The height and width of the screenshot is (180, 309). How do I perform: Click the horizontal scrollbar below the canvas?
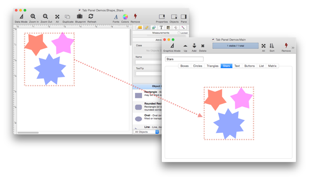28,133
